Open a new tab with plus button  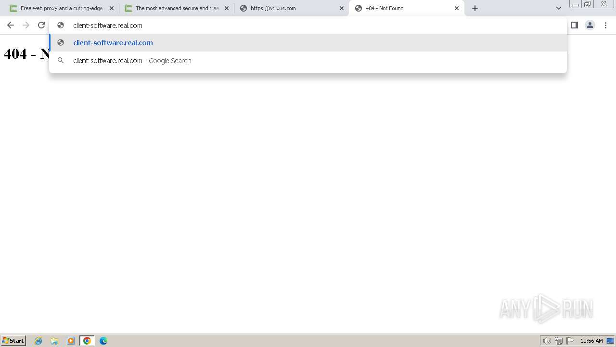pos(475,8)
